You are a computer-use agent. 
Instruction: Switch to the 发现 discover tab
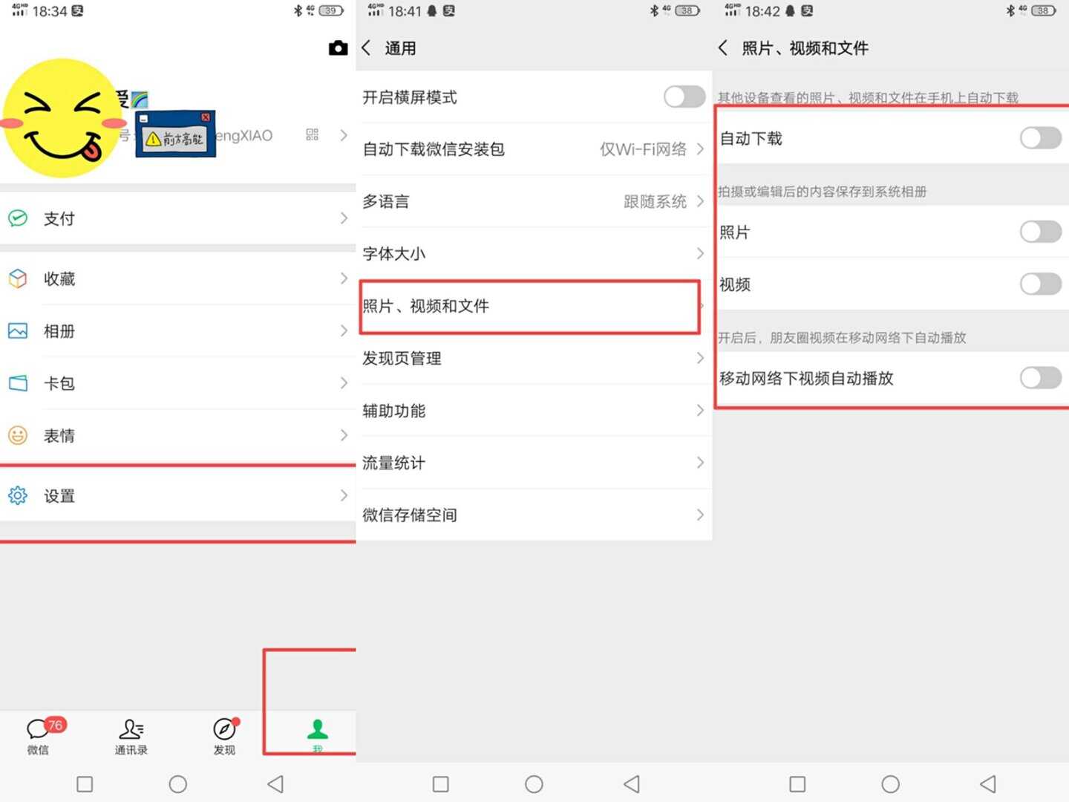point(224,736)
